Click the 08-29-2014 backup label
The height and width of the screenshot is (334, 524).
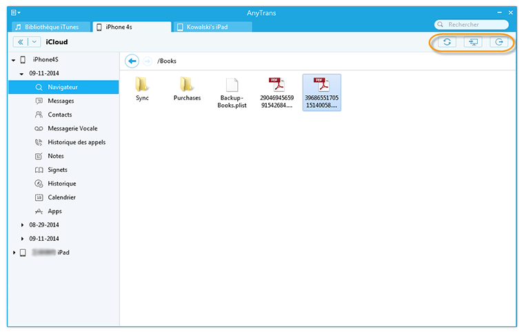click(x=44, y=225)
